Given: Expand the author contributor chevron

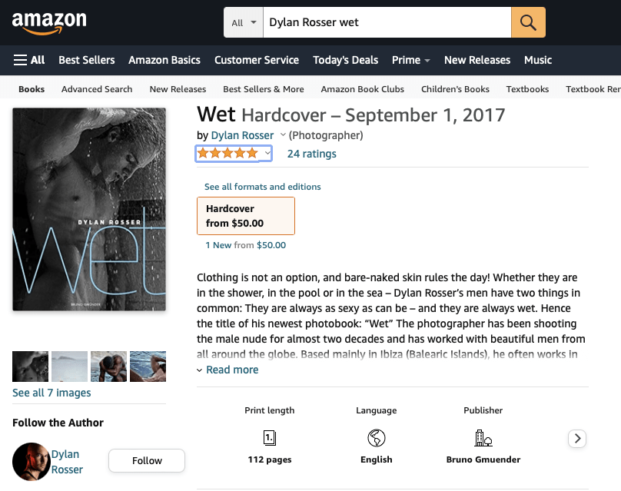Looking at the screenshot, I should (x=283, y=135).
